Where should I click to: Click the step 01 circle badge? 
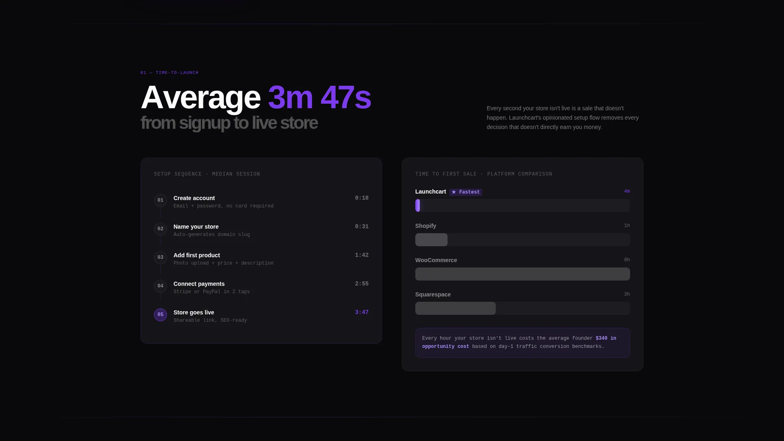(x=160, y=200)
